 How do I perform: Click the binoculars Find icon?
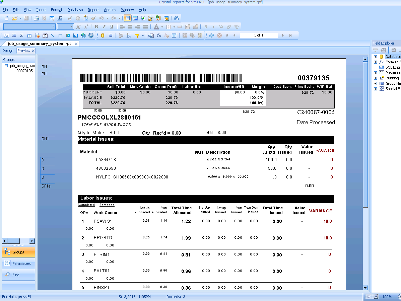pos(176,18)
